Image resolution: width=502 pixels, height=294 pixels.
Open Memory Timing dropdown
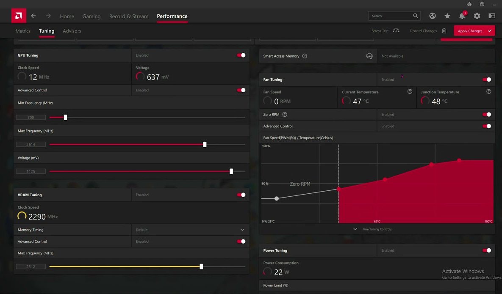click(x=190, y=230)
